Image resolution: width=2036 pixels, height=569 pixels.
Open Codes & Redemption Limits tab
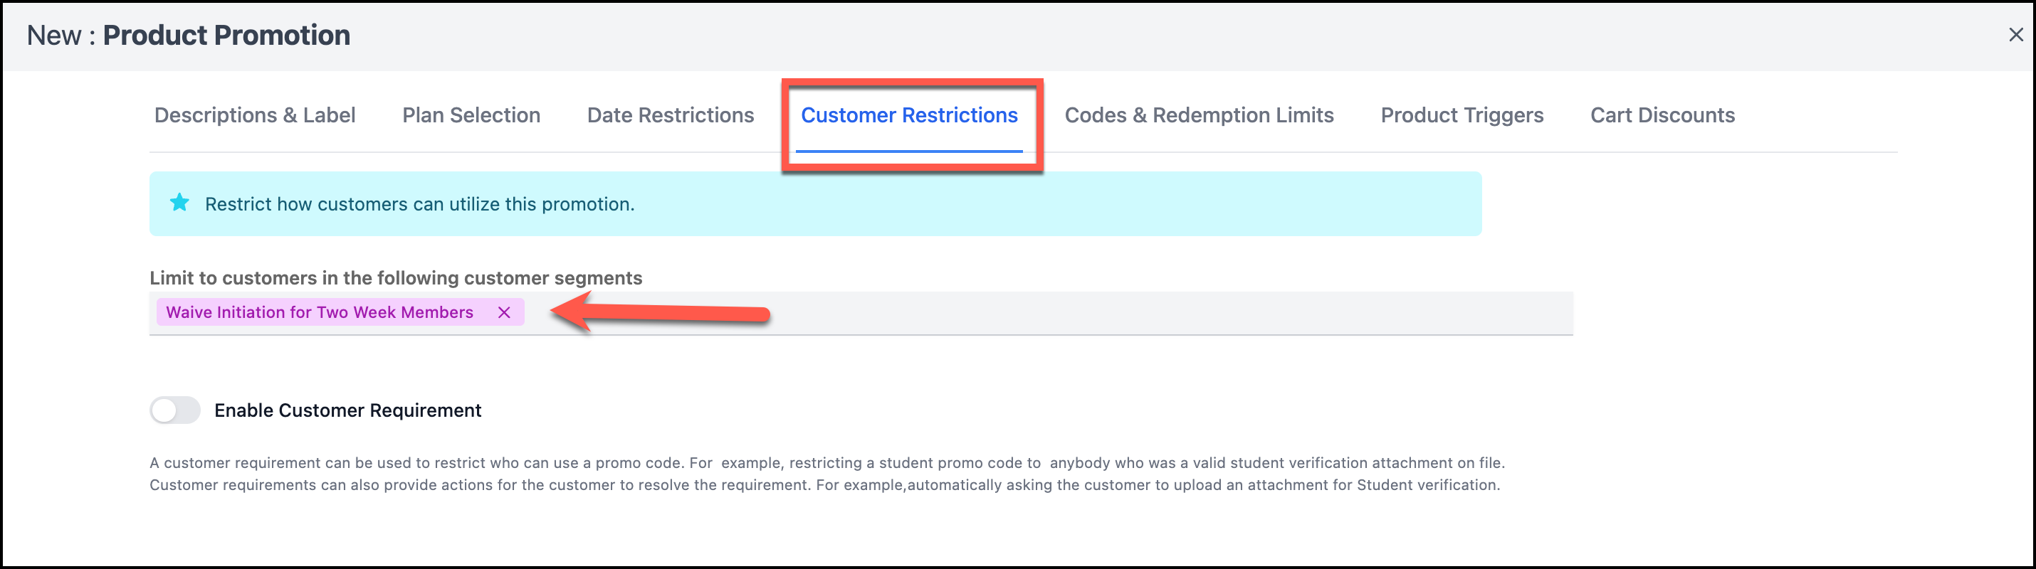[1198, 115]
